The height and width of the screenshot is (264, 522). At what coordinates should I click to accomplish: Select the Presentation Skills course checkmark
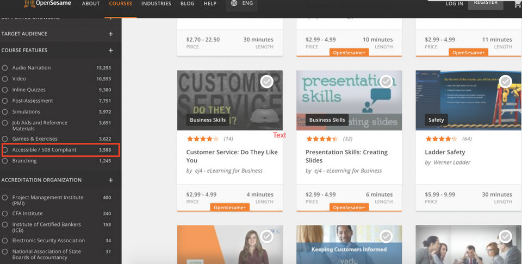pyautogui.click(x=386, y=81)
